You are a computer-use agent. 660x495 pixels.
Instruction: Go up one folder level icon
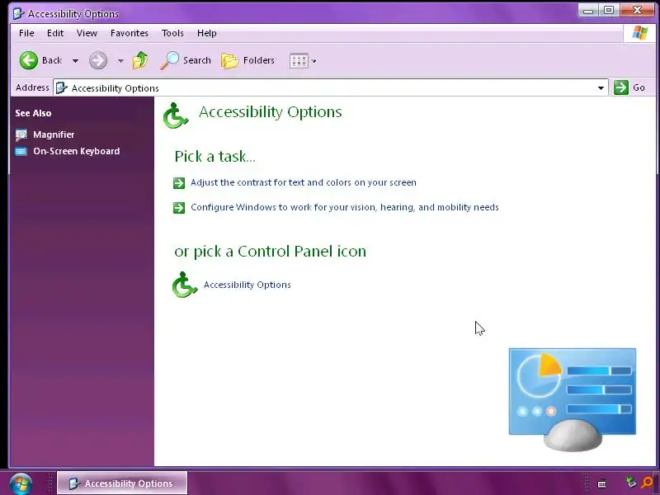pyautogui.click(x=140, y=60)
